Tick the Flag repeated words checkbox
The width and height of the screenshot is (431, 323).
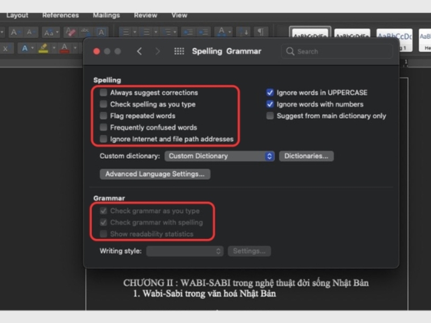point(103,116)
